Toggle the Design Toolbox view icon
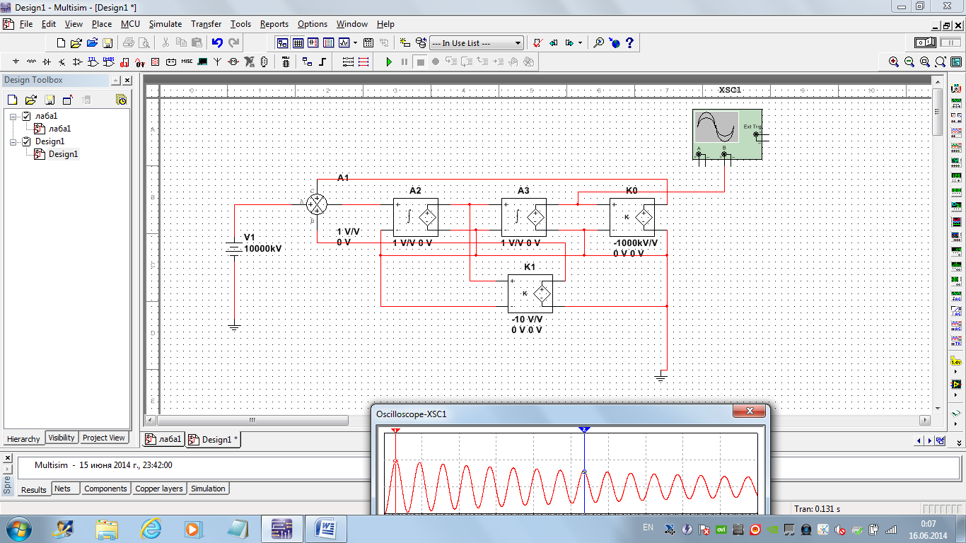 coord(282,43)
